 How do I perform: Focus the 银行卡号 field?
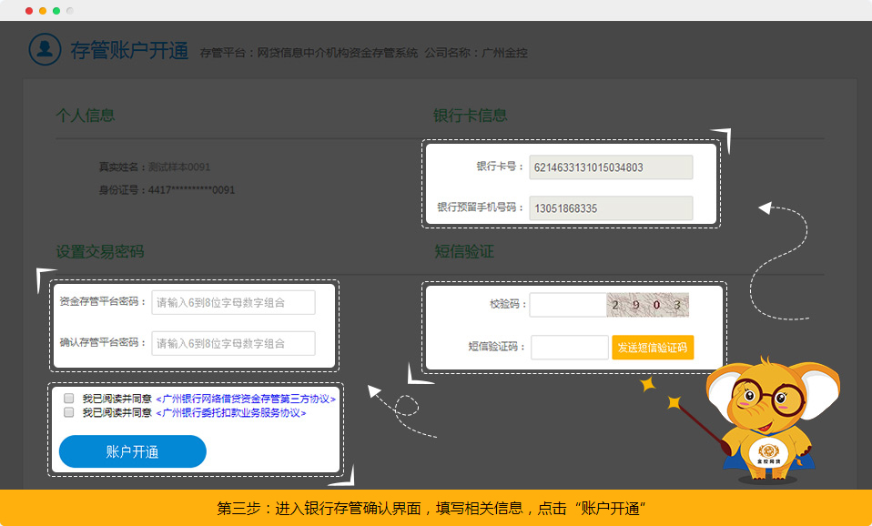point(611,167)
